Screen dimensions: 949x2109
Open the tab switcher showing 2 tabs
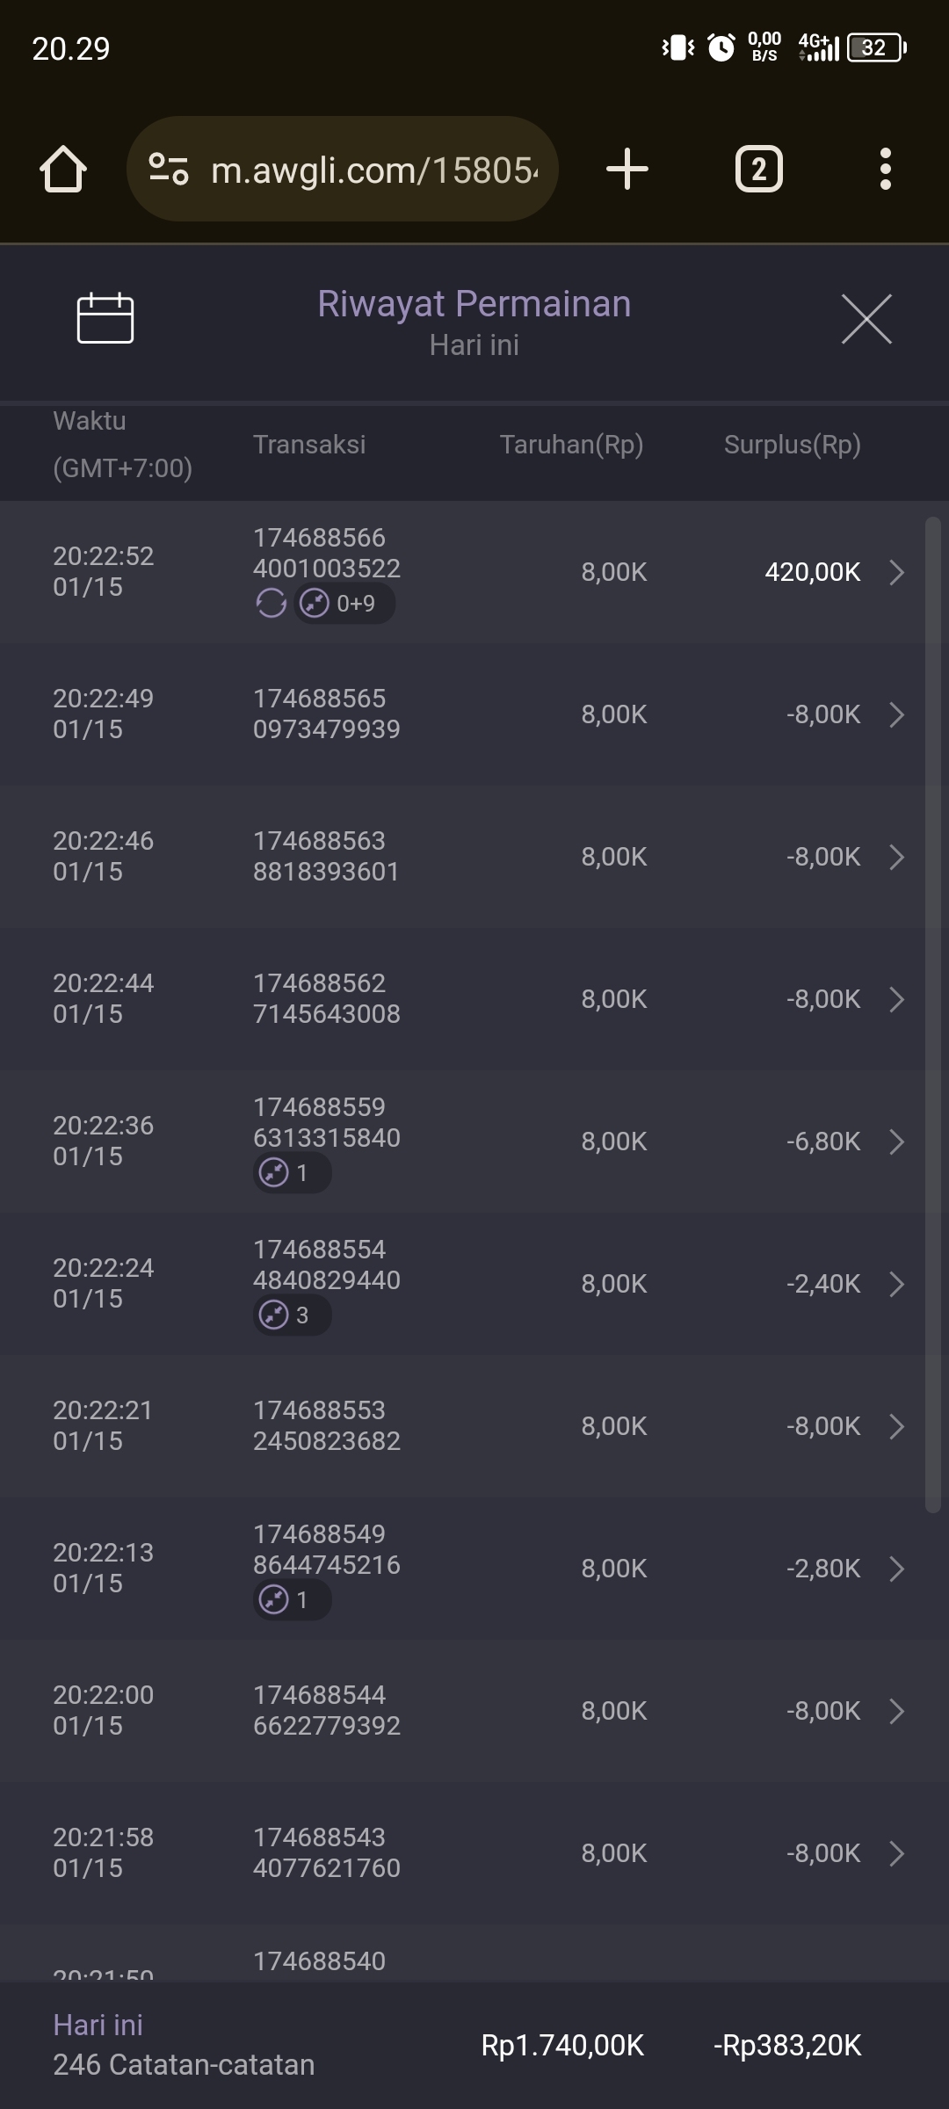click(758, 169)
